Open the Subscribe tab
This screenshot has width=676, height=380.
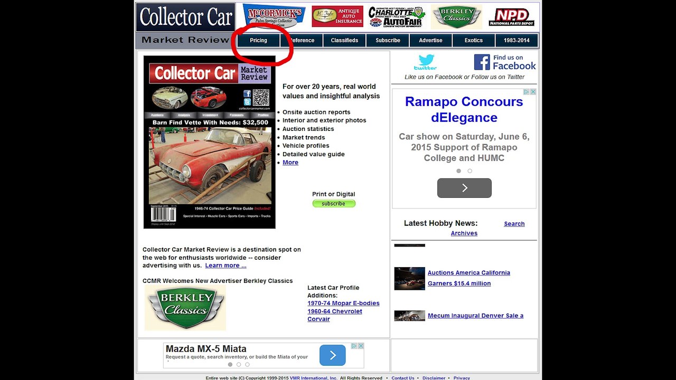pos(388,41)
